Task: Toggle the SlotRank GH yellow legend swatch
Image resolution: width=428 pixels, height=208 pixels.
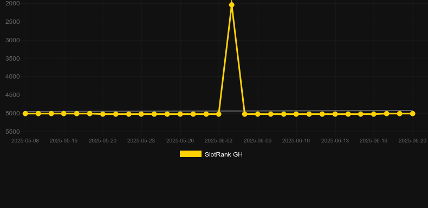Action: 191,154
